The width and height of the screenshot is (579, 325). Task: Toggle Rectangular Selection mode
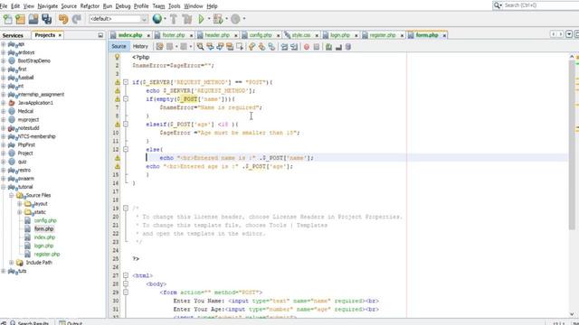click(240, 47)
